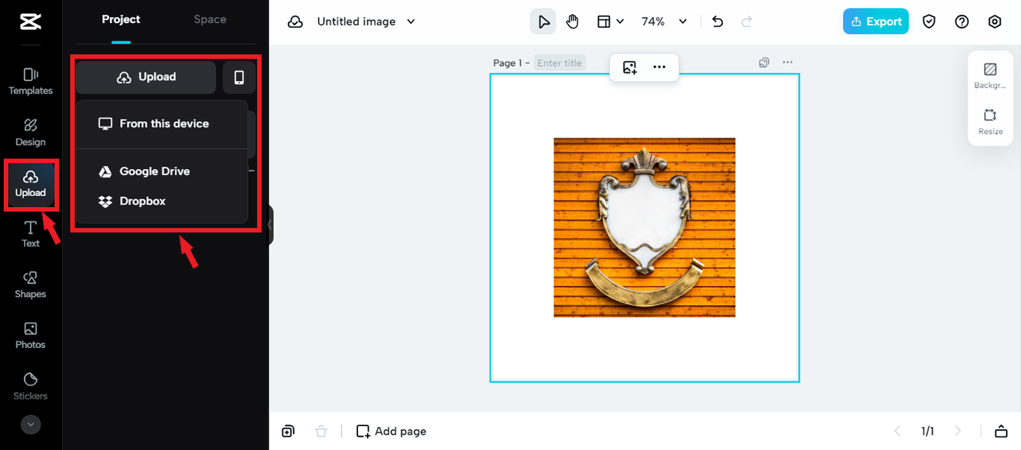Screen dimensions: 1021x450
Task: Click the 1/1 page indicator
Action: click(928, 431)
